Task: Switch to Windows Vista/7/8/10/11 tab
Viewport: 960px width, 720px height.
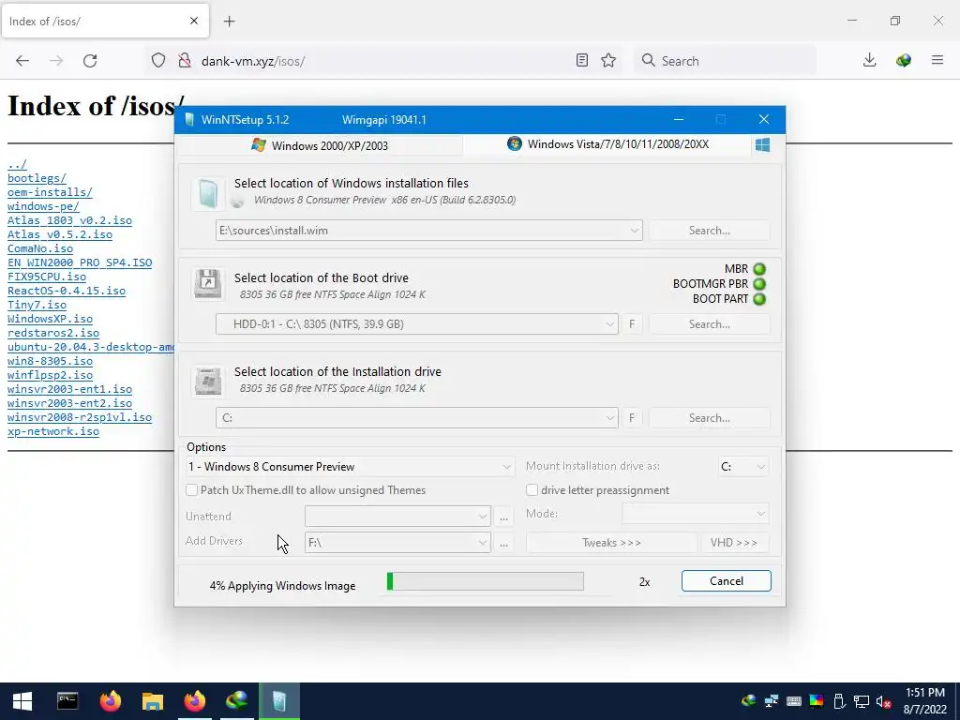Action: [607, 144]
